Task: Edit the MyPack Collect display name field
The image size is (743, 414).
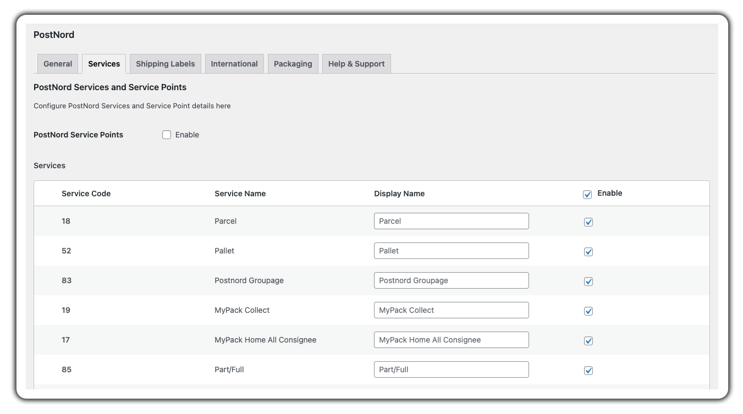Action: 452,310
